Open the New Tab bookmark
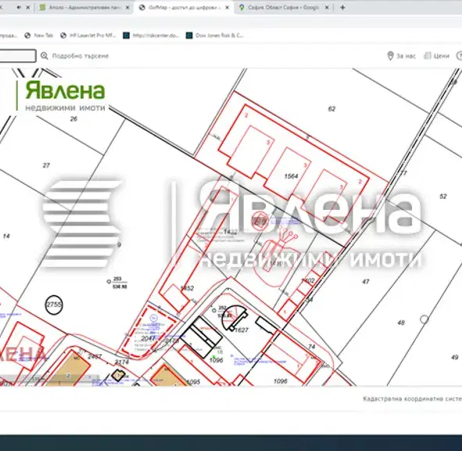The image size is (462, 451). point(39,35)
